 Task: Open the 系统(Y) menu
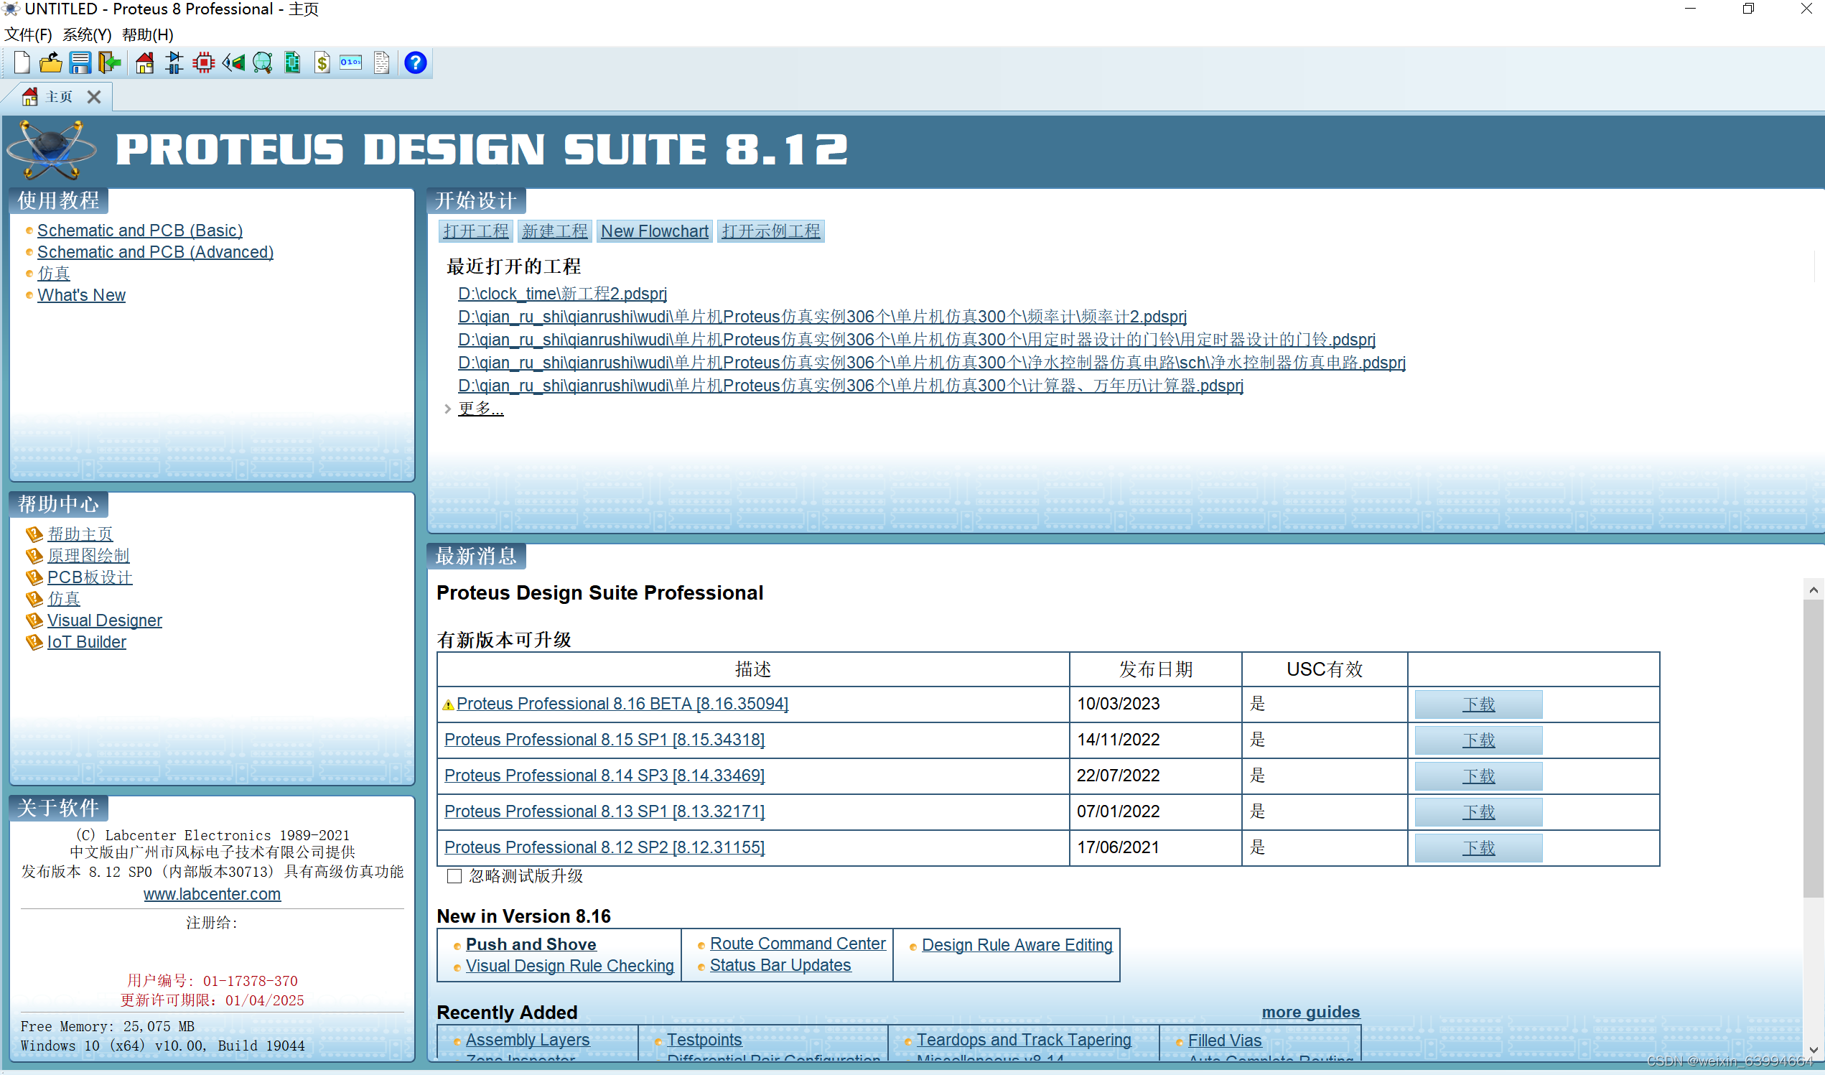pos(87,34)
